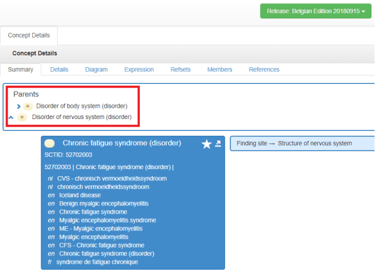This screenshot has height=275, width=375.
Task: Click primitive concept badge in Chronic fatigue header
Action: click(50, 143)
